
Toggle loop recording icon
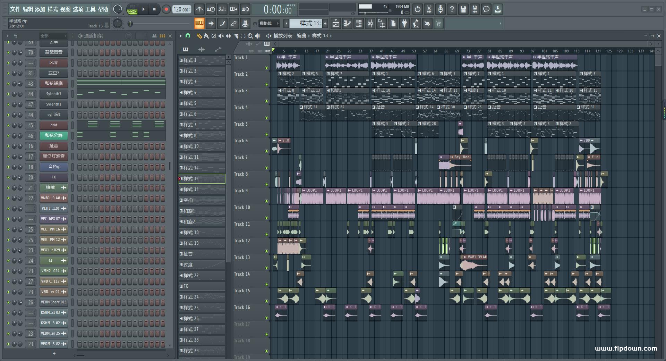click(245, 9)
